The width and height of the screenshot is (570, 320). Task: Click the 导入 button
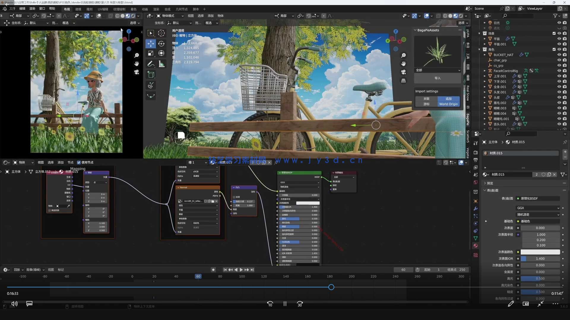click(437, 78)
